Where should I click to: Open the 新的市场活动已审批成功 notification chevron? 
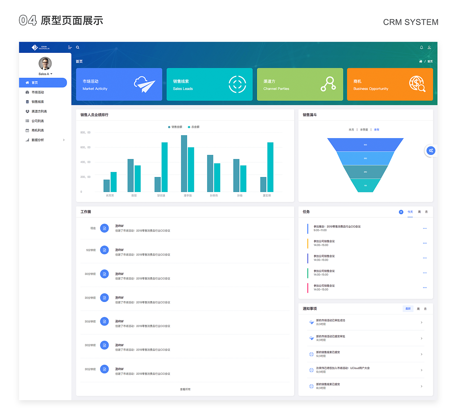click(x=422, y=322)
